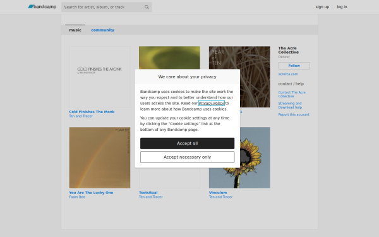Screen dimensions: 379x237
Task: Open the log in link
Action: click(342, 7)
